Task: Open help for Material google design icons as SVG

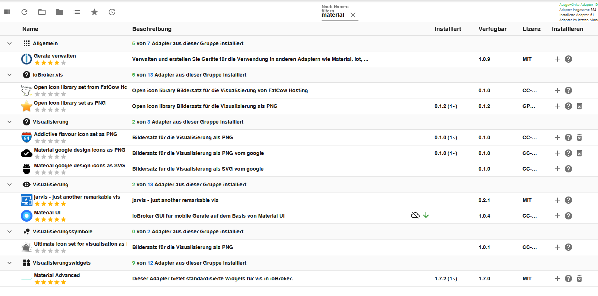Action: click(x=568, y=169)
